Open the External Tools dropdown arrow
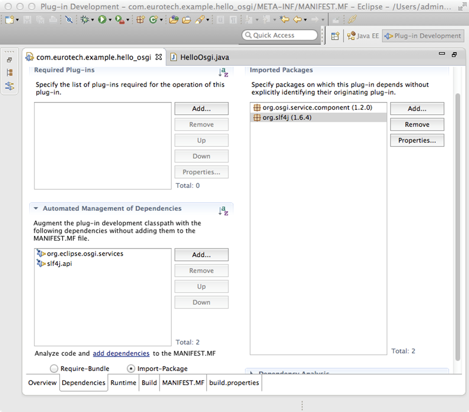Screen dimensions: 469x412 (128, 20)
